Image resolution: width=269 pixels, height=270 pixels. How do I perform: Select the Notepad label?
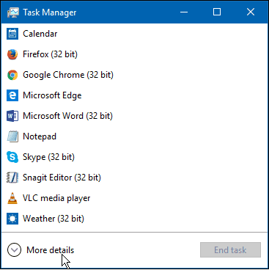tap(40, 136)
